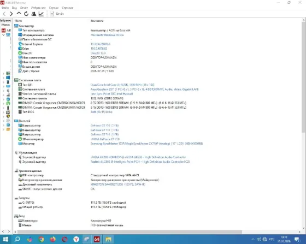Launch Firefox from the taskbar
Screen dimensions: 306x244
(52, 239)
